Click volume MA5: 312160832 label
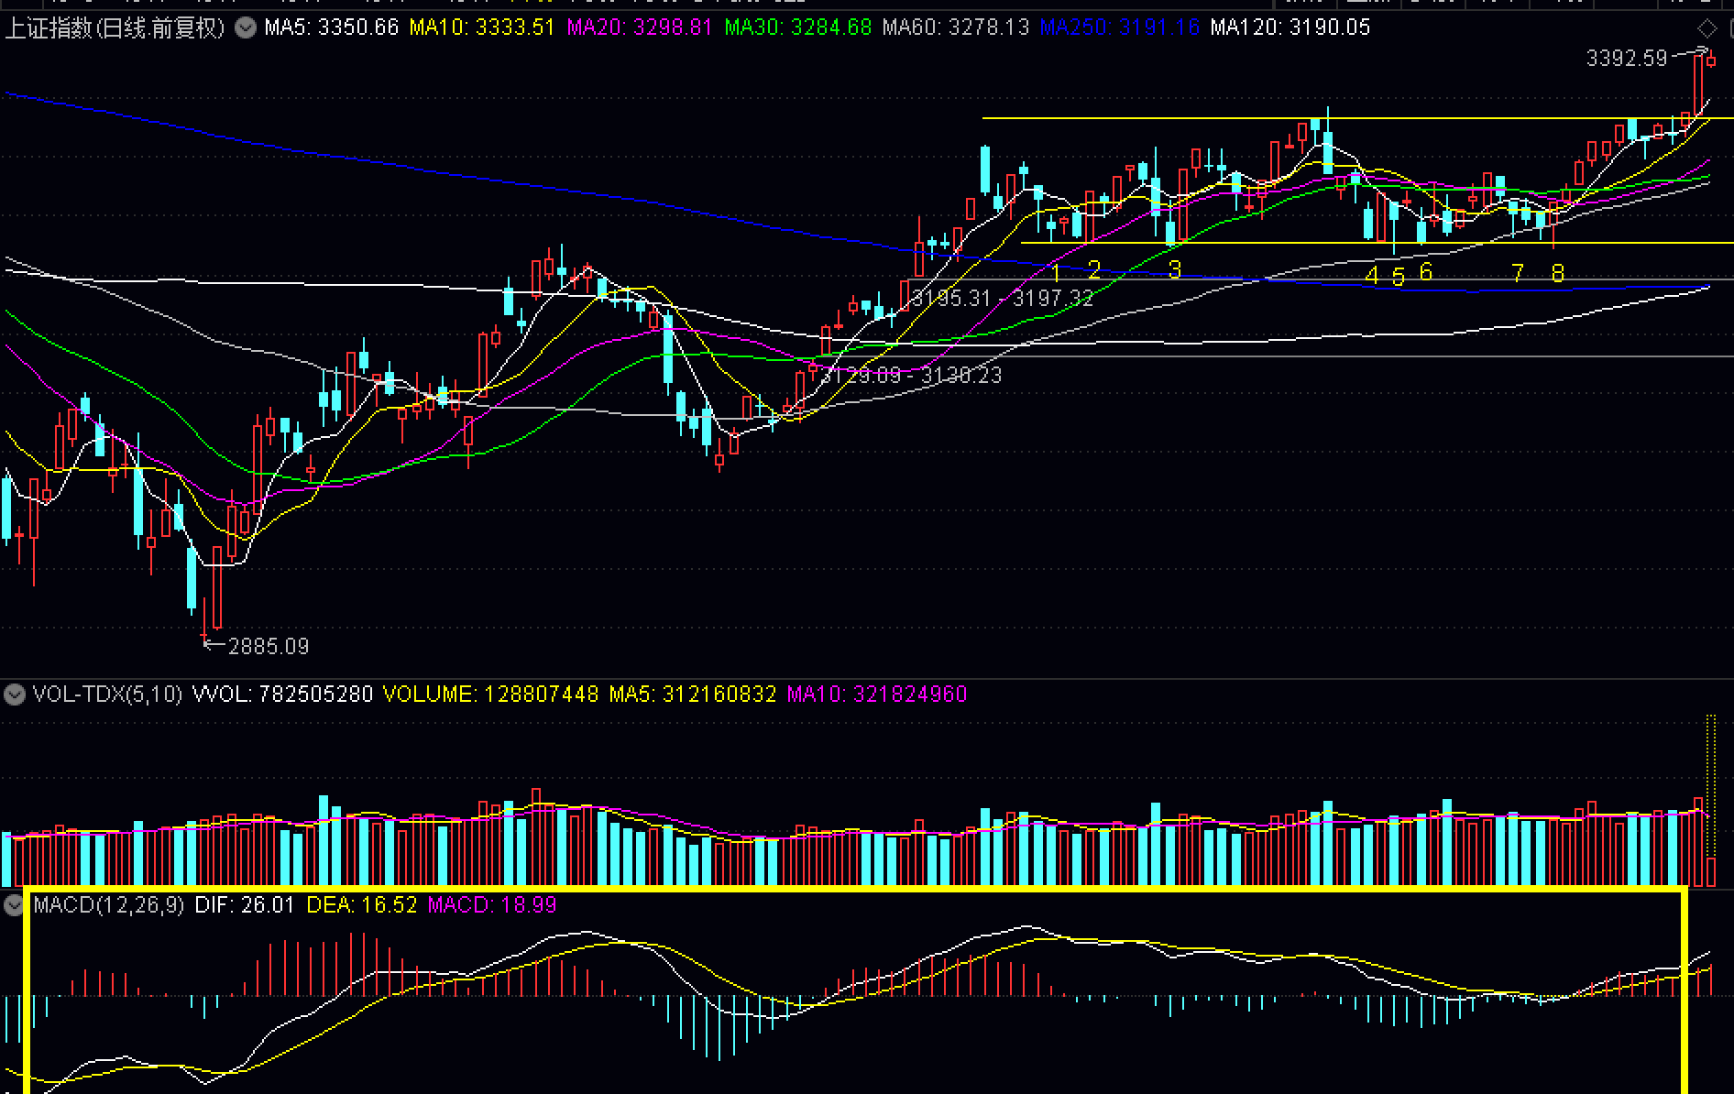The image size is (1734, 1094). click(x=692, y=695)
